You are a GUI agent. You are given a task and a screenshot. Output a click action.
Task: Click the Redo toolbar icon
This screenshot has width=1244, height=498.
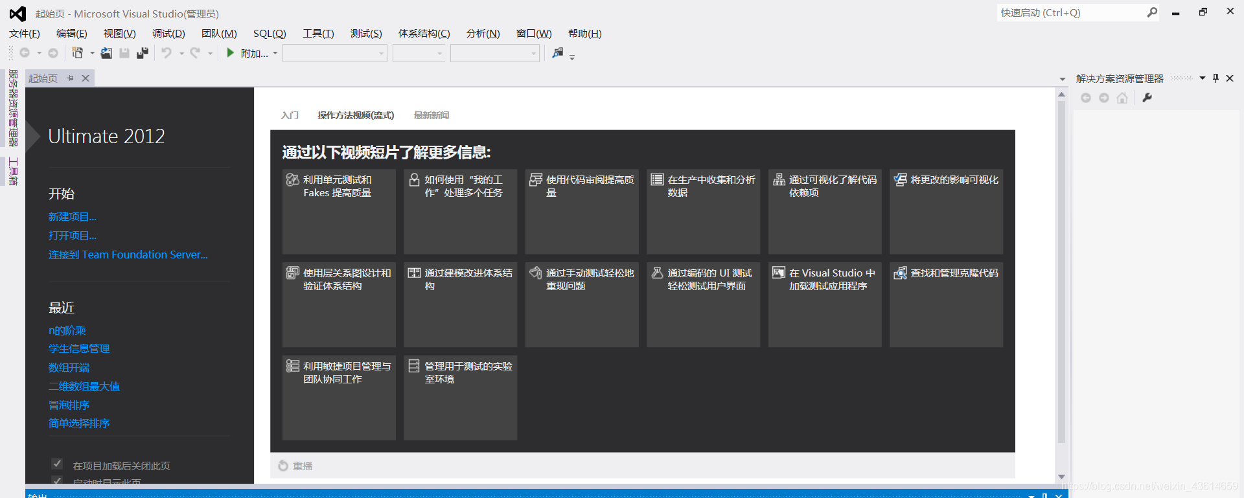(195, 53)
